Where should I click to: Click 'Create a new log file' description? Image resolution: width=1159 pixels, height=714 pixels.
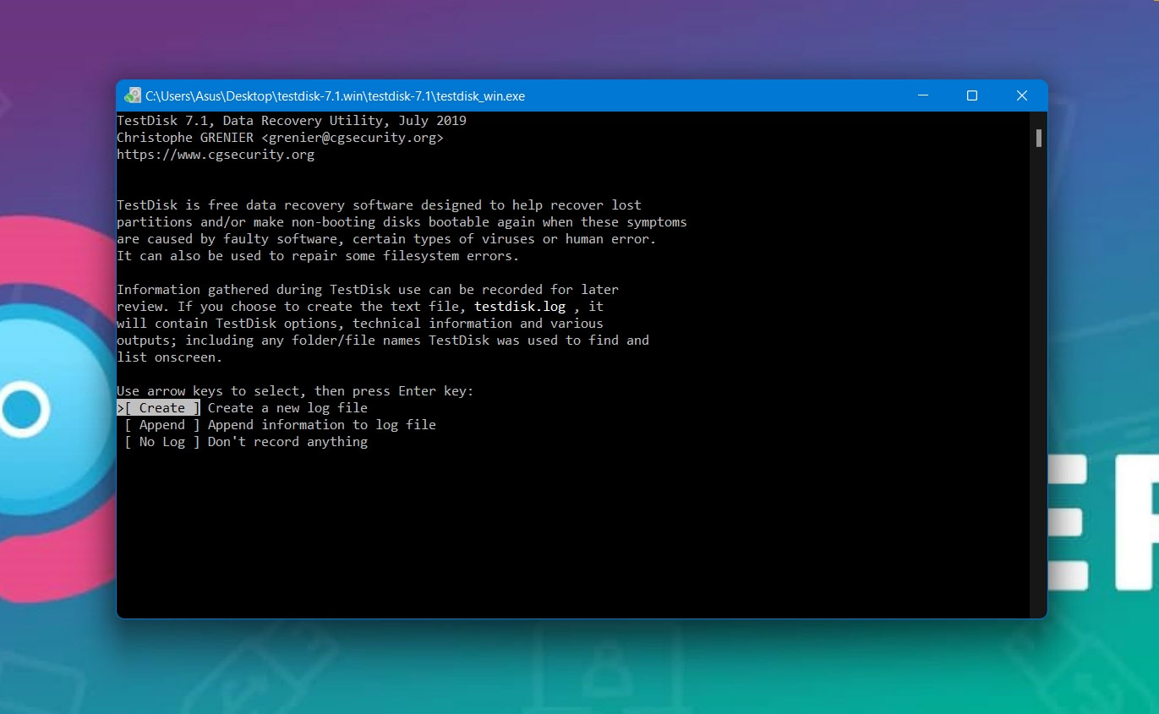287,407
